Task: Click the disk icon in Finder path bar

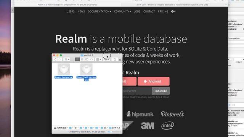Action: 55,128
